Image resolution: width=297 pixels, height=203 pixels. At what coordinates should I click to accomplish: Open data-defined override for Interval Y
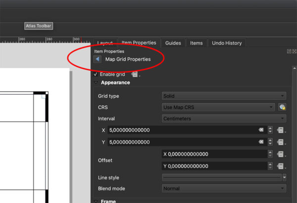click(281, 142)
